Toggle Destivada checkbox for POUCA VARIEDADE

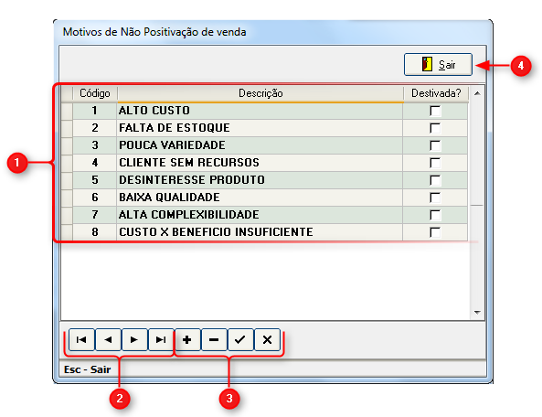pyautogui.click(x=435, y=145)
